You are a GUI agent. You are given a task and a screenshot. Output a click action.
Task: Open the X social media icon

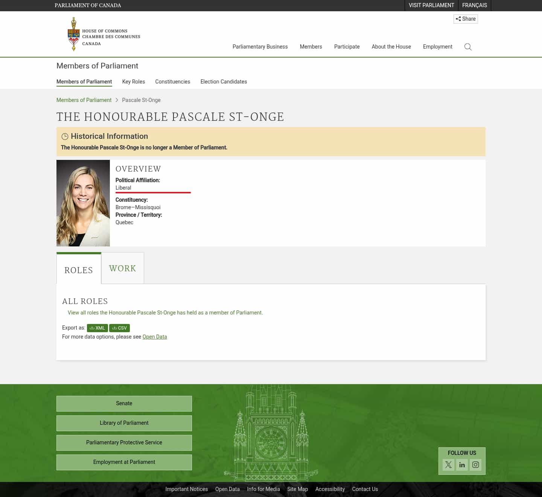[448, 465]
